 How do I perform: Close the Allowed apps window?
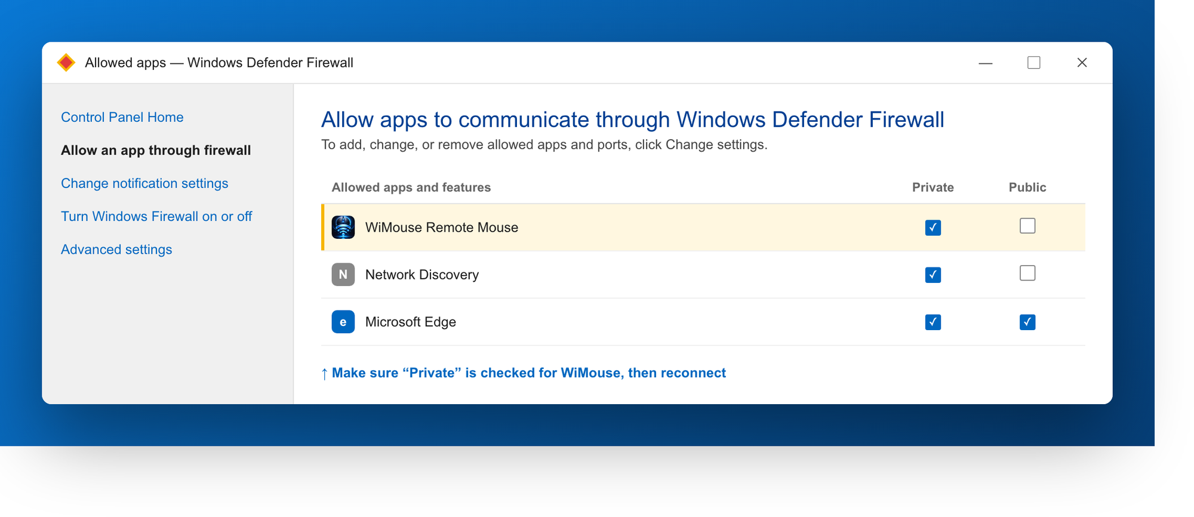coord(1082,63)
